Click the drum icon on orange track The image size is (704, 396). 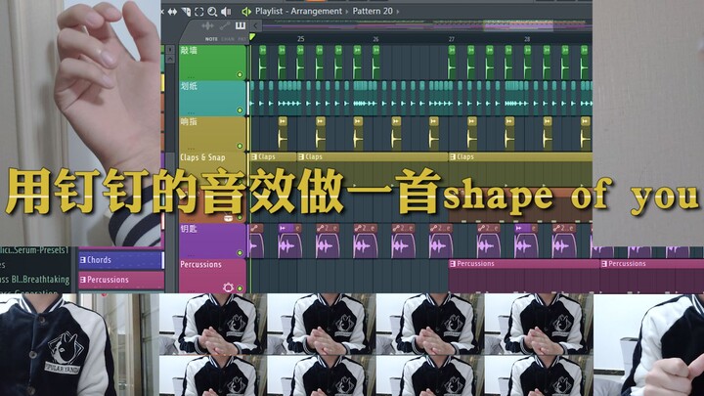click(x=229, y=218)
